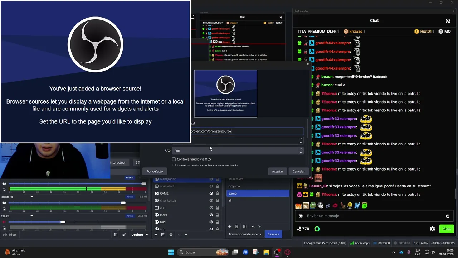The width and height of the screenshot is (458, 258).
Task: Remove the selected scene with the trash icon
Action: (237, 226)
